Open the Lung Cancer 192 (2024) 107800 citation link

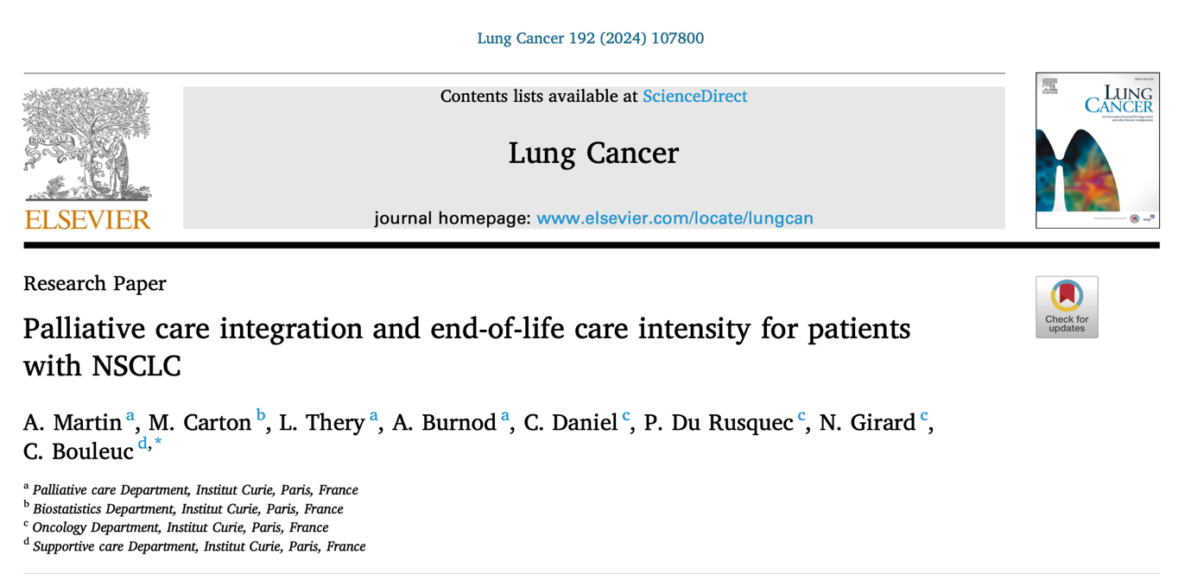[591, 38]
